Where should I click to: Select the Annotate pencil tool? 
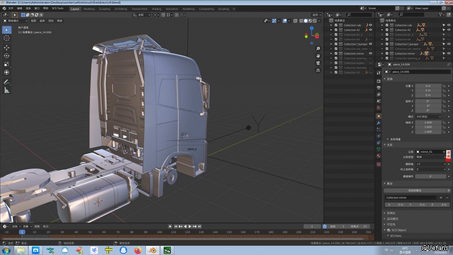click(7, 82)
